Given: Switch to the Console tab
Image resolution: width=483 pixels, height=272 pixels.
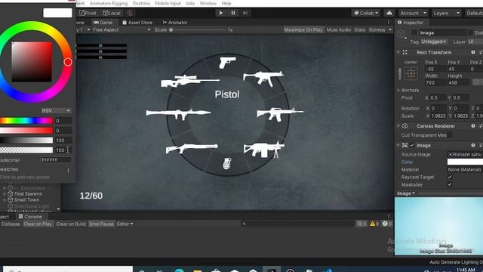Looking at the screenshot, I should click(x=30, y=217).
